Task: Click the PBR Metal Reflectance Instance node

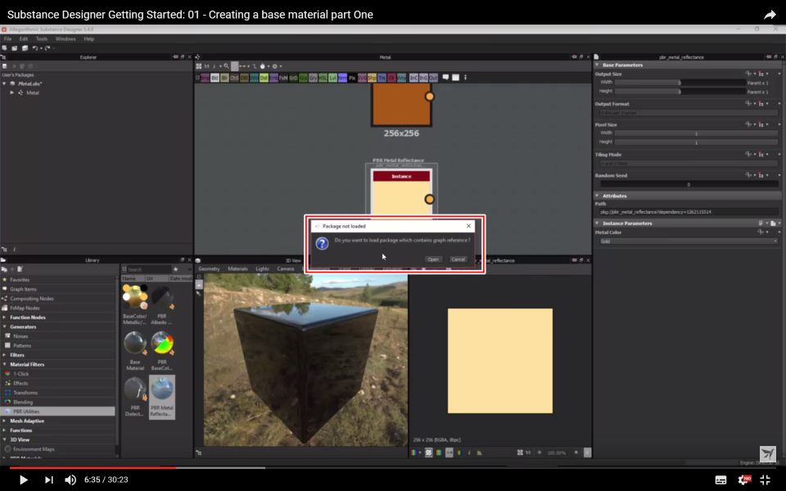Action: pos(401,193)
